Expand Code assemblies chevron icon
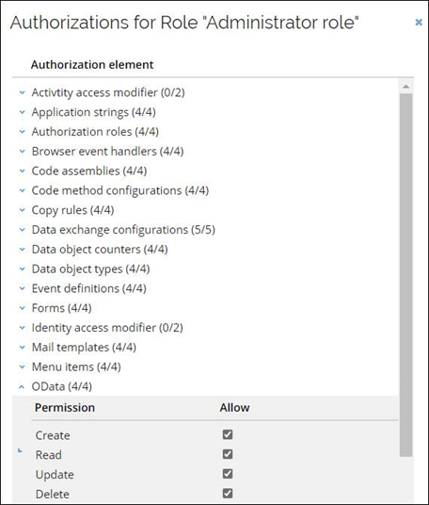Image resolution: width=429 pixels, height=505 pixels. point(22,171)
